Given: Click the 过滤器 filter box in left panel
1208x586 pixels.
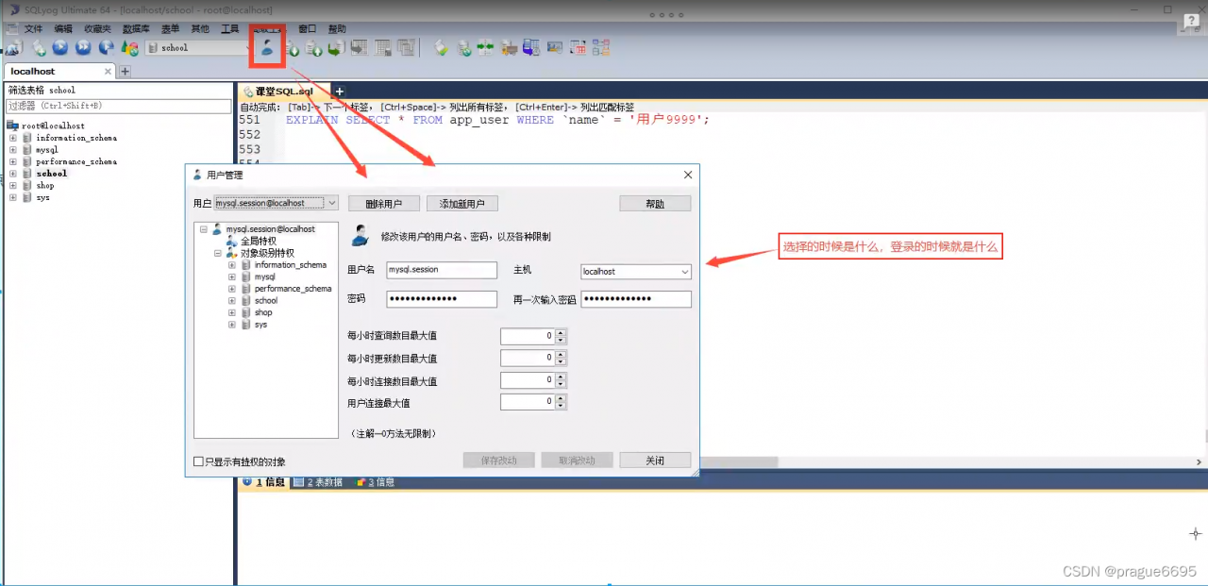Looking at the screenshot, I should tap(118, 106).
